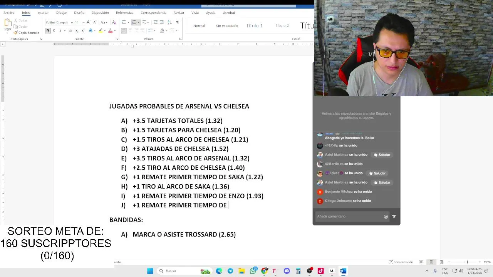Toggle italic formatting

54,30
